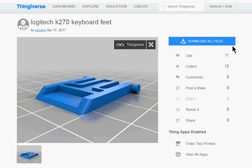The image size is (252, 168).
Task: Click the Thing Apps Enabled heading
Action: pos(187,132)
